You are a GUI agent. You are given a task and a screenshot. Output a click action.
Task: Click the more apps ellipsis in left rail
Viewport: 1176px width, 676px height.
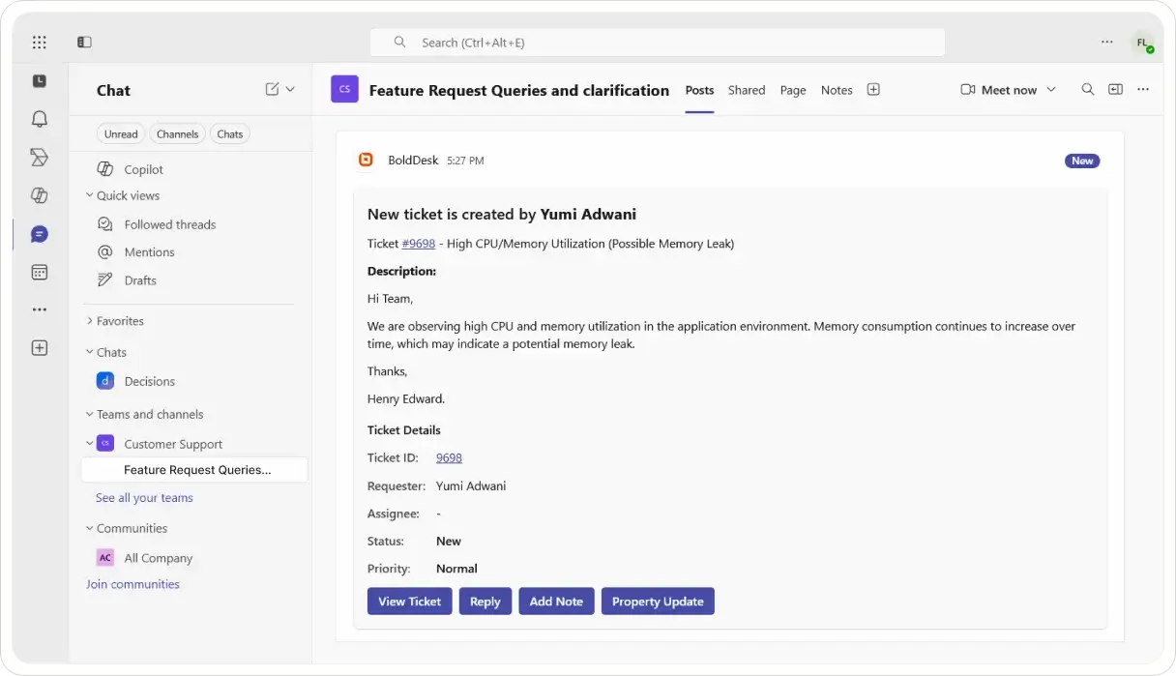[39, 310]
